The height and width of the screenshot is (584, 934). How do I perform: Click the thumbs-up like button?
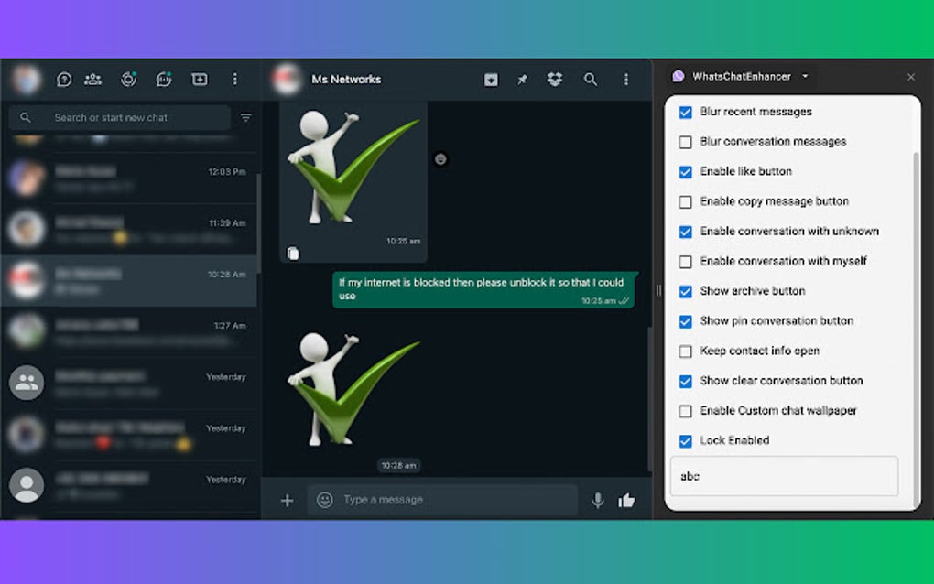click(626, 500)
